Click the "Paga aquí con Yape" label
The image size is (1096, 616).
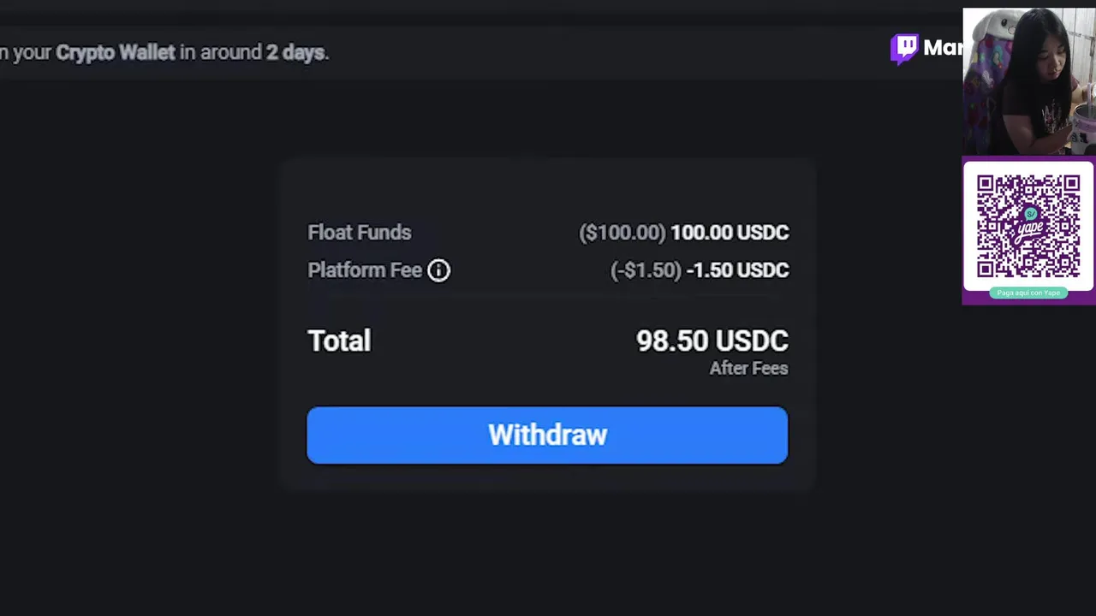(x=1028, y=293)
